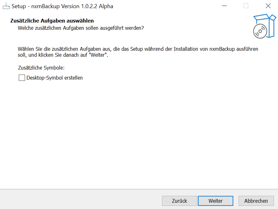Screen dimensions: 278x209
Task: Click the "Welche zusätzlichen Aufgaben" subtitle
Action: tap(81, 28)
